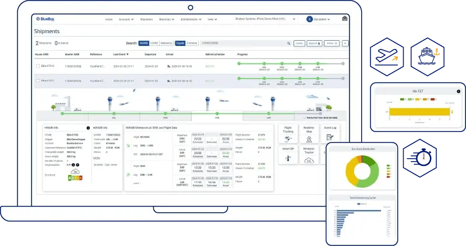Viewport: 466px width, 246px height.
Task: Open the Emission Tracker tile
Action: [309, 154]
